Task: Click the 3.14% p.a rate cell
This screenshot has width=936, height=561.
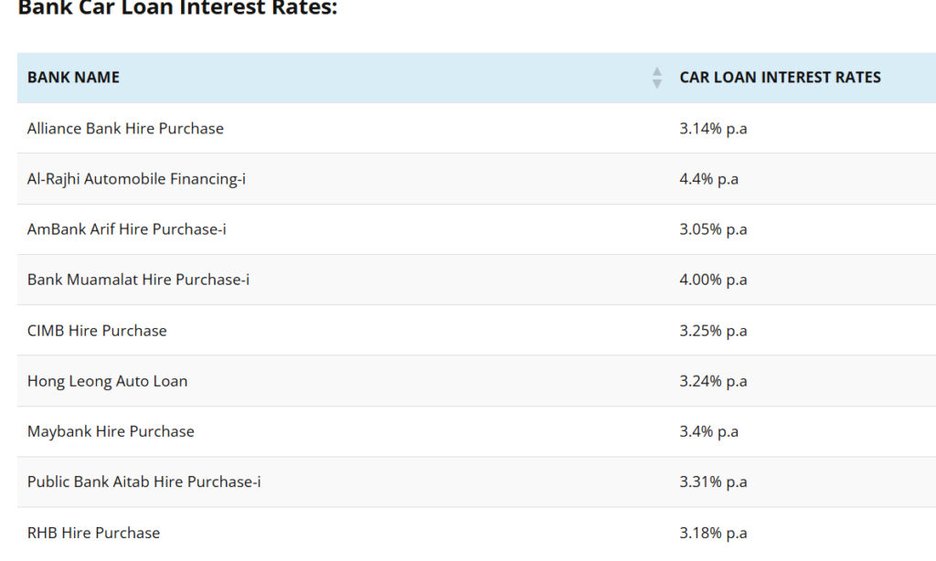Action: click(x=713, y=128)
